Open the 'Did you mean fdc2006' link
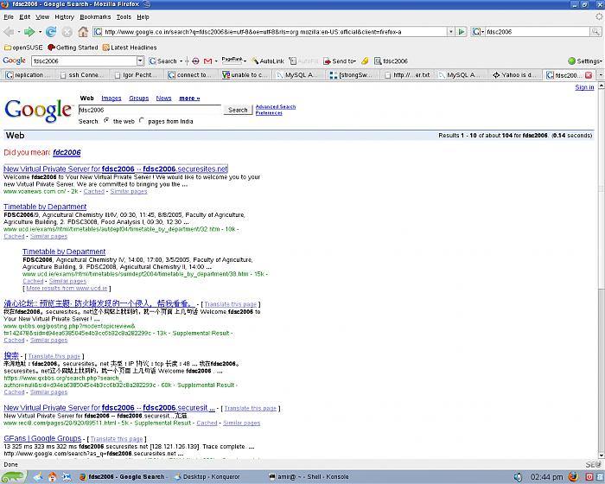The image size is (605, 484). [67, 152]
